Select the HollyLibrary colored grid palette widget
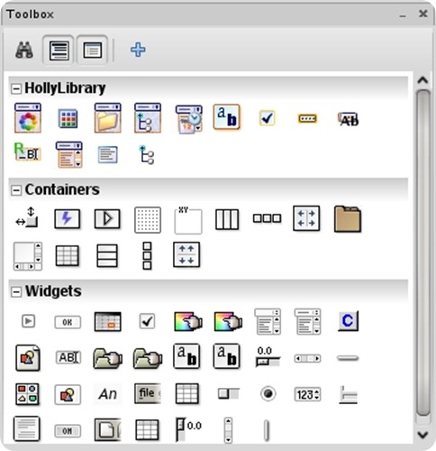 68,118
